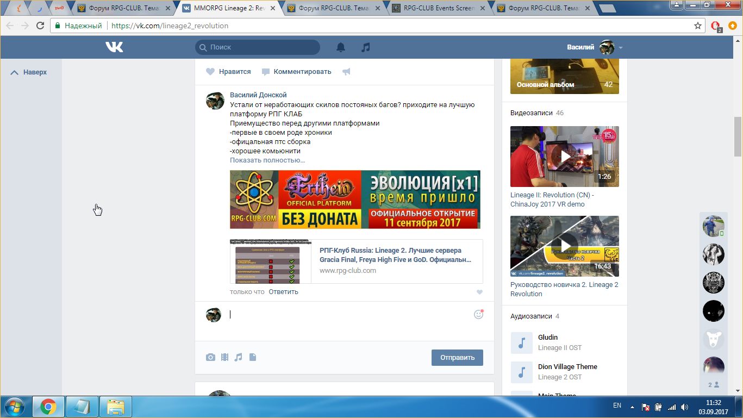Show hidden tray icons arrow

(x=632, y=407)
